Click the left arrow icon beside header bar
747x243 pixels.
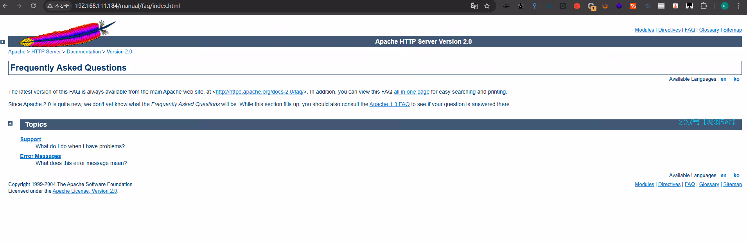[3, 42]
